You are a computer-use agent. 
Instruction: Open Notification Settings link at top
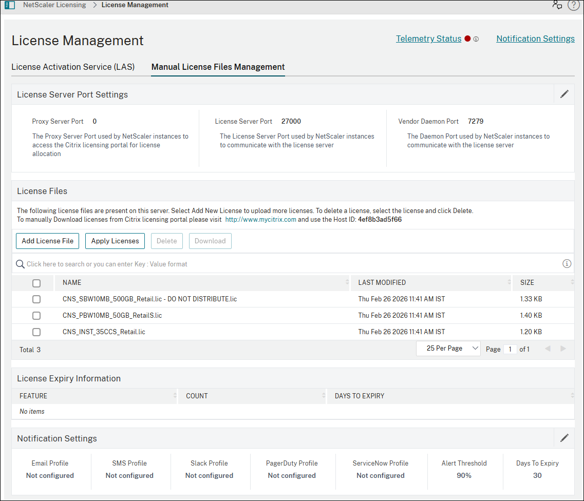coord(535,38)
